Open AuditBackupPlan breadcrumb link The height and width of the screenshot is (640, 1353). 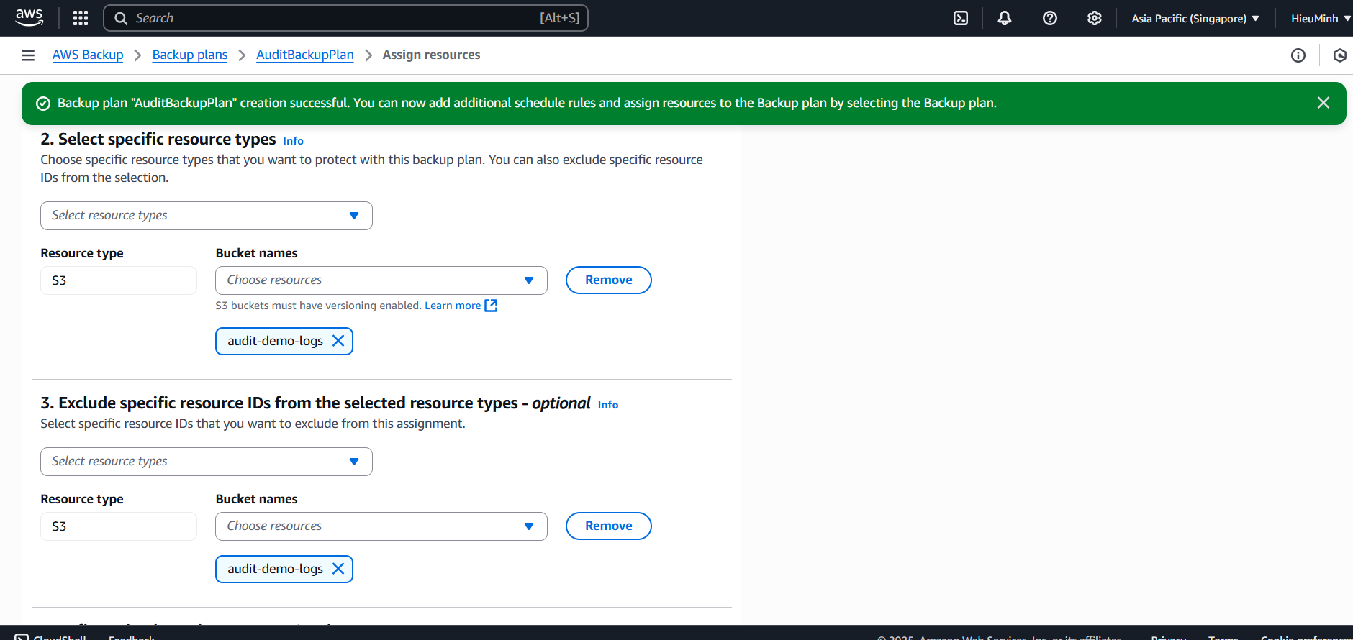pos(305,55)
